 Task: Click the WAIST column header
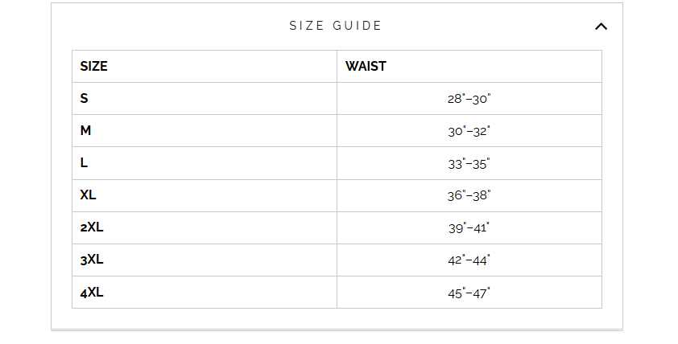point(366,67)
